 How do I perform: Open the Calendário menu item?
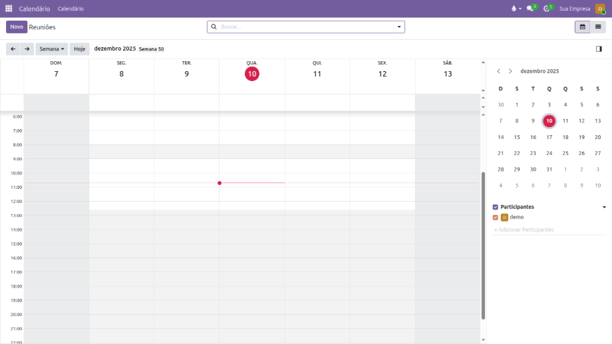(x=71, y=9)
